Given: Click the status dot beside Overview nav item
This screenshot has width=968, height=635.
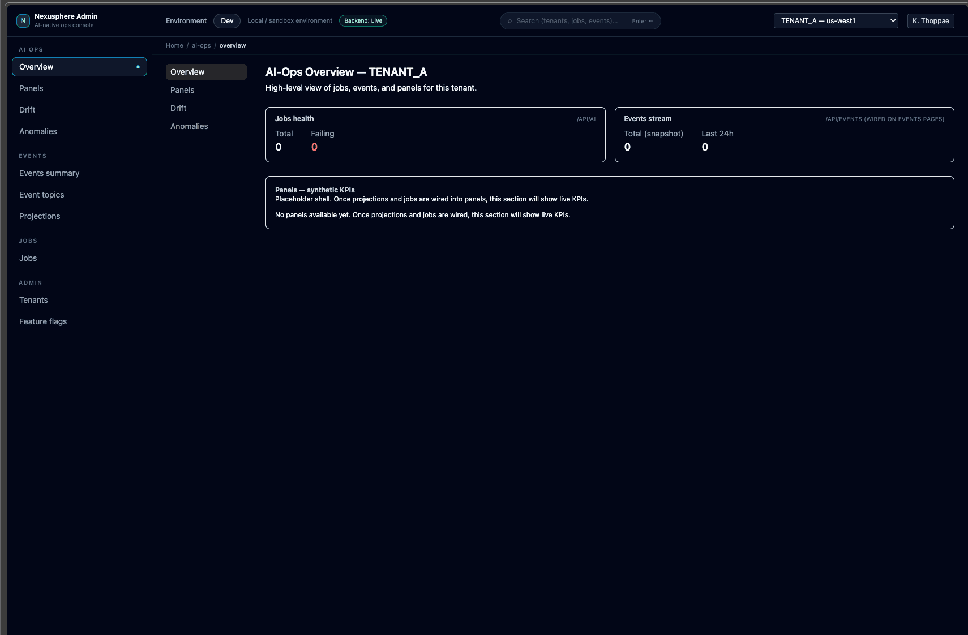Looking at the screenshot, I should 138,67.
